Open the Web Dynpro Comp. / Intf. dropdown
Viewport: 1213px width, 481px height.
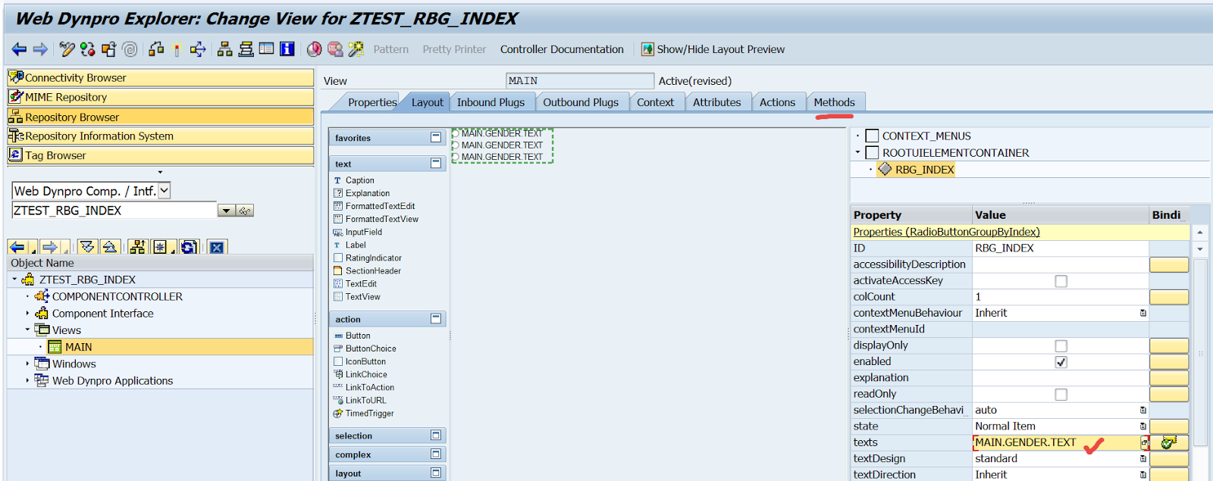(x=165, y=191)
